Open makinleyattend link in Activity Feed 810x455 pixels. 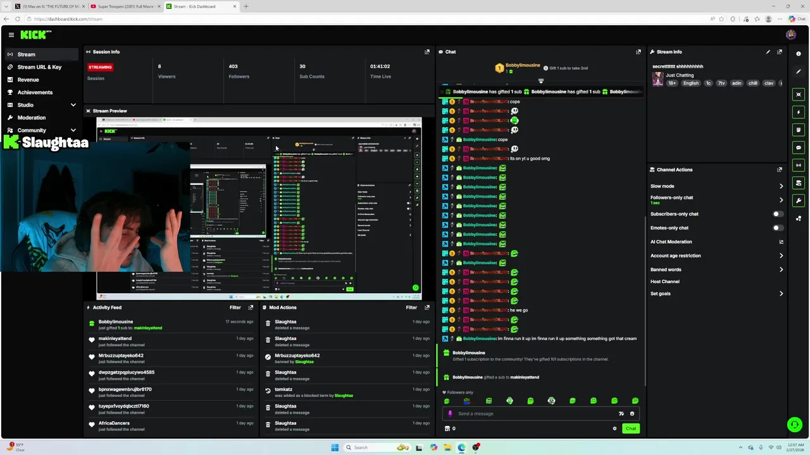[x=148, y=328]
